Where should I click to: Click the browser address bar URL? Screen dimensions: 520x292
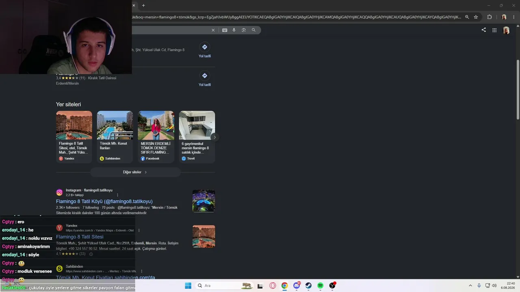click(x=297, y=17)
